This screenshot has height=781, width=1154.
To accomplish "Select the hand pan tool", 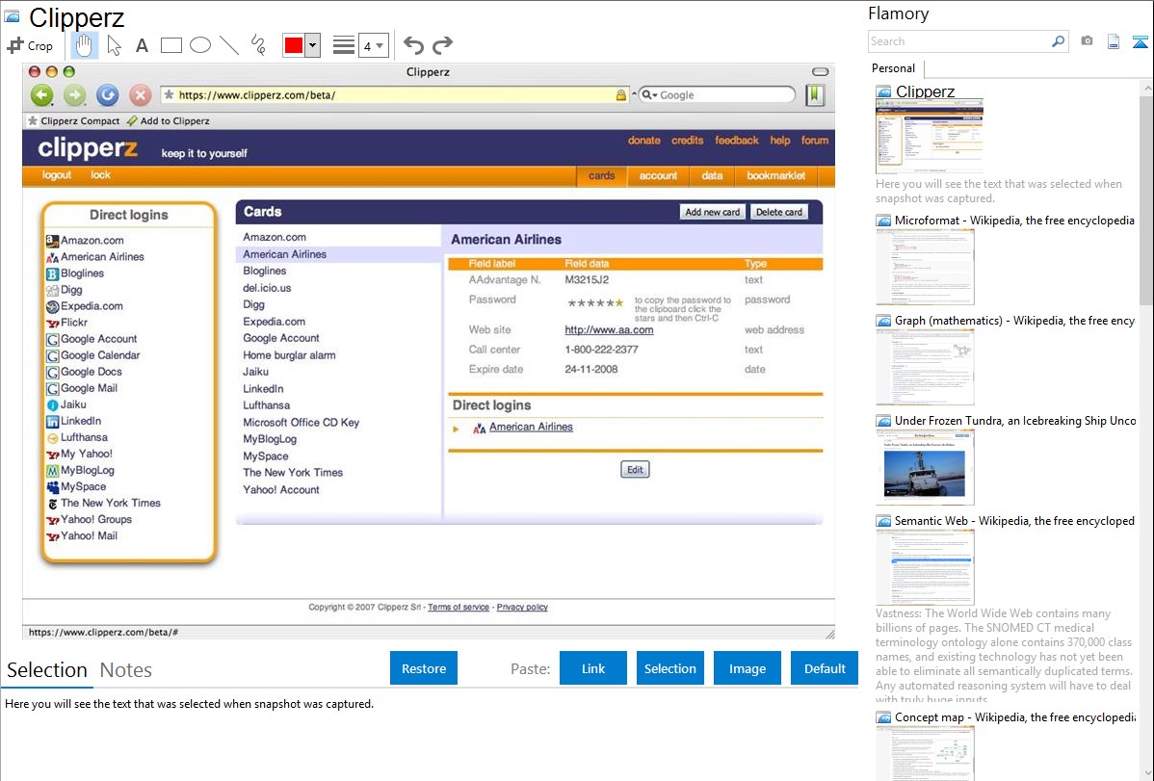I will tap(84, 45).
